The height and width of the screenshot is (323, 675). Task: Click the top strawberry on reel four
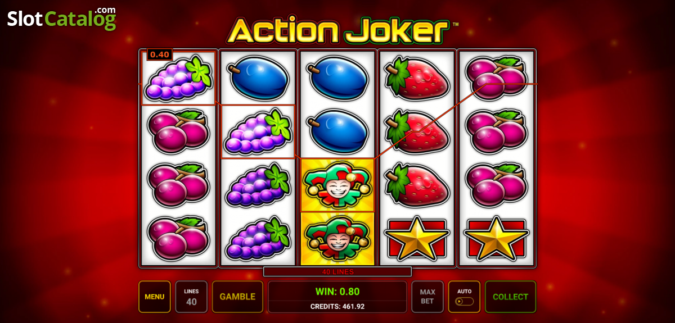click(417, 78)
